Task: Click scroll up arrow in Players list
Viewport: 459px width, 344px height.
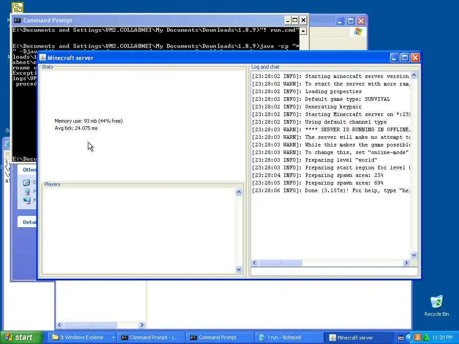Action: pyautogui.click(x=238, y=192)
